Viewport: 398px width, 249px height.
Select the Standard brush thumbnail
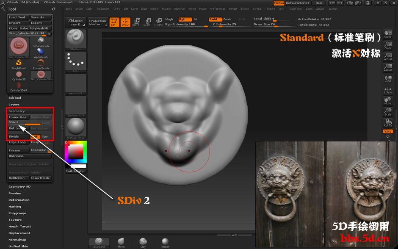[76, 40]
